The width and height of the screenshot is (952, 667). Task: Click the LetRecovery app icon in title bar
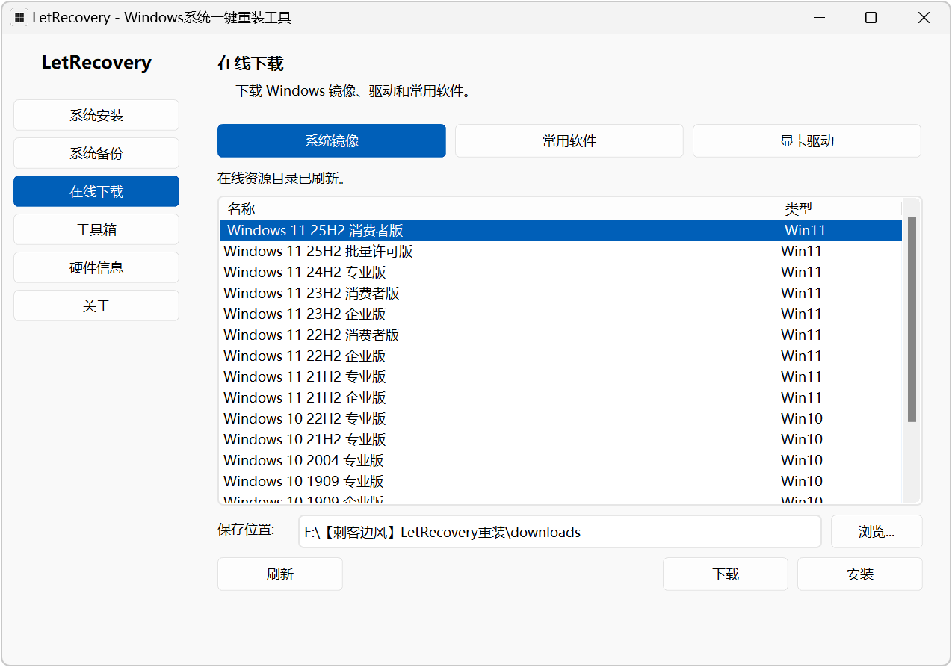pos(19,18)
